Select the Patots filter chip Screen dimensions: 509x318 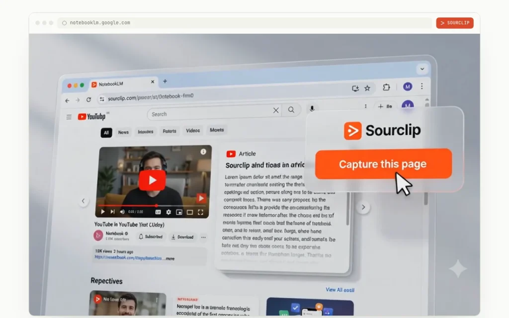point(170,131)
